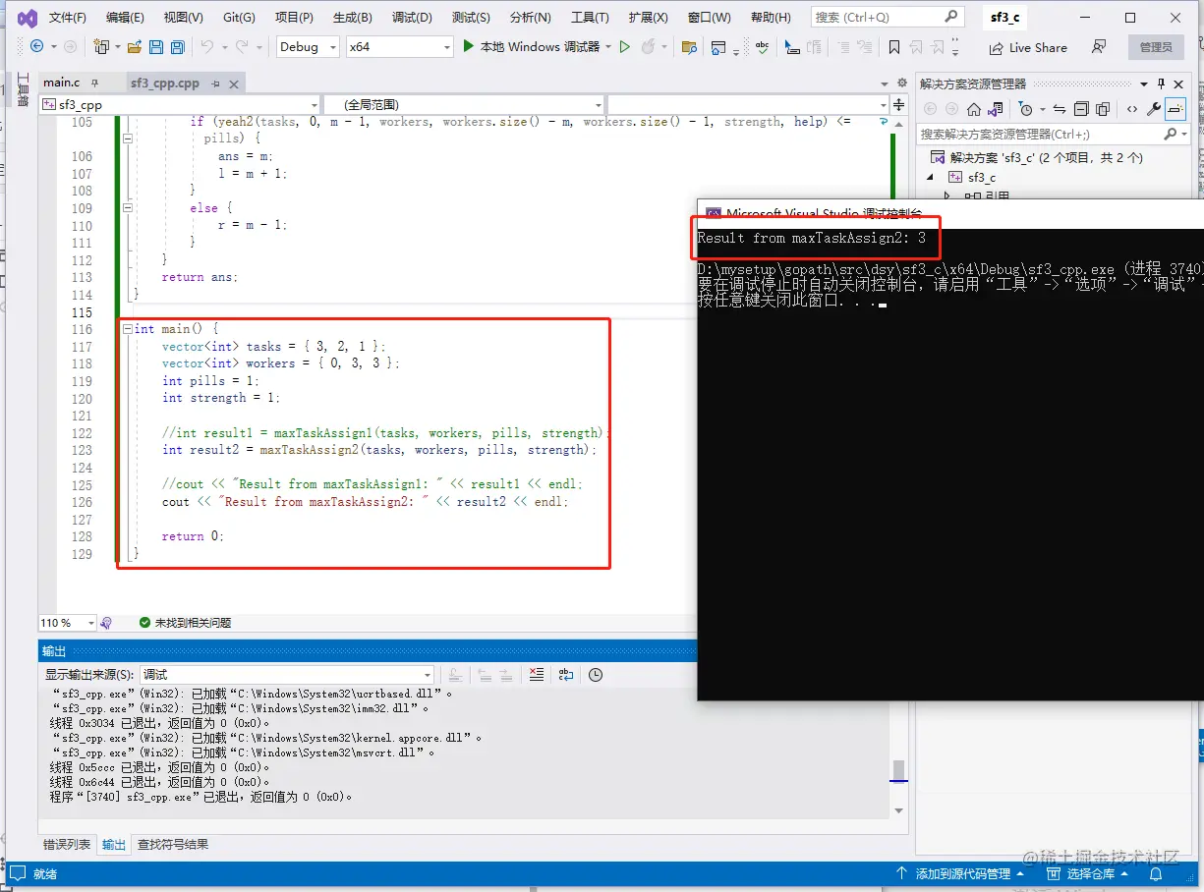Viewport: 1204px width, 892px height.
Task: Click the 未找到相关问题 status indicator
Action: coord(185,623)
